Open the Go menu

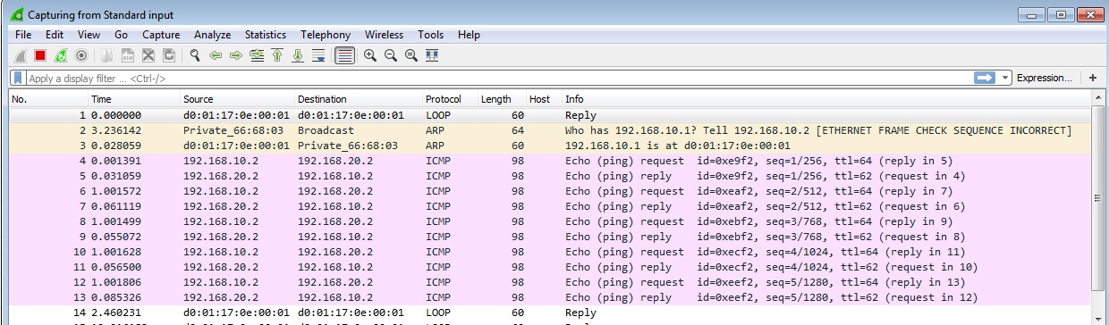(x=122, y=35)
